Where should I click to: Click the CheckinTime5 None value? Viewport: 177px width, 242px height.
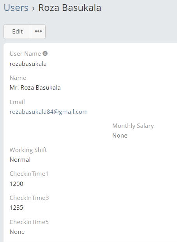(x=17, y=232)
